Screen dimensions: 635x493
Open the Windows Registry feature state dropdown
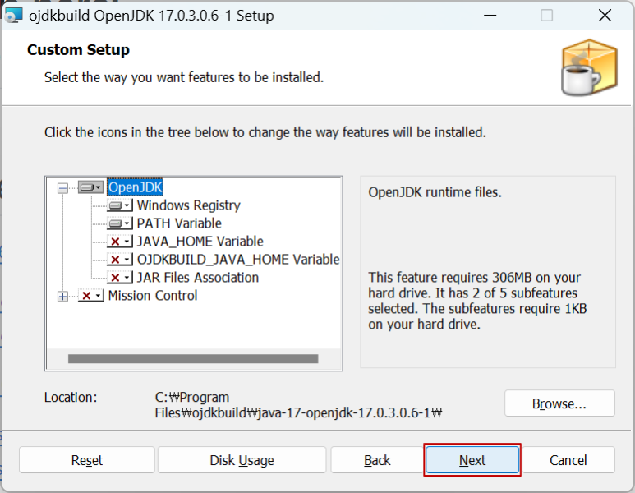pos(119,205)
